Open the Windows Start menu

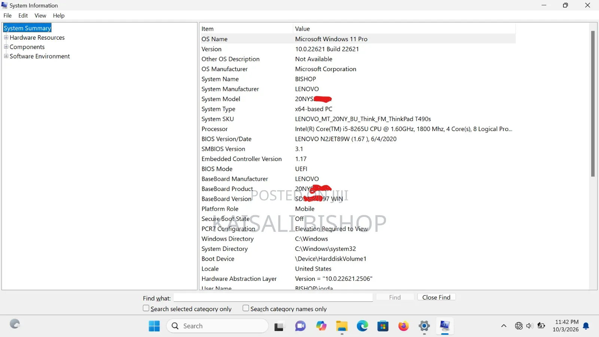click(154, 326)
